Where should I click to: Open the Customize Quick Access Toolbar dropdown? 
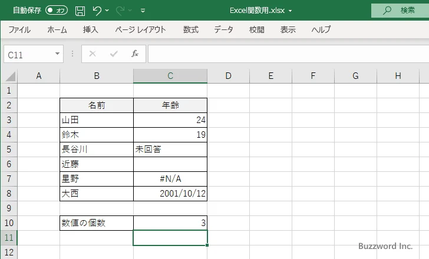pyautogui.click(x=143, y=11)
